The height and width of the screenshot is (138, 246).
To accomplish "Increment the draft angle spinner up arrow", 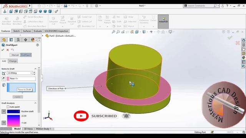I will click(x=34, y=72).
